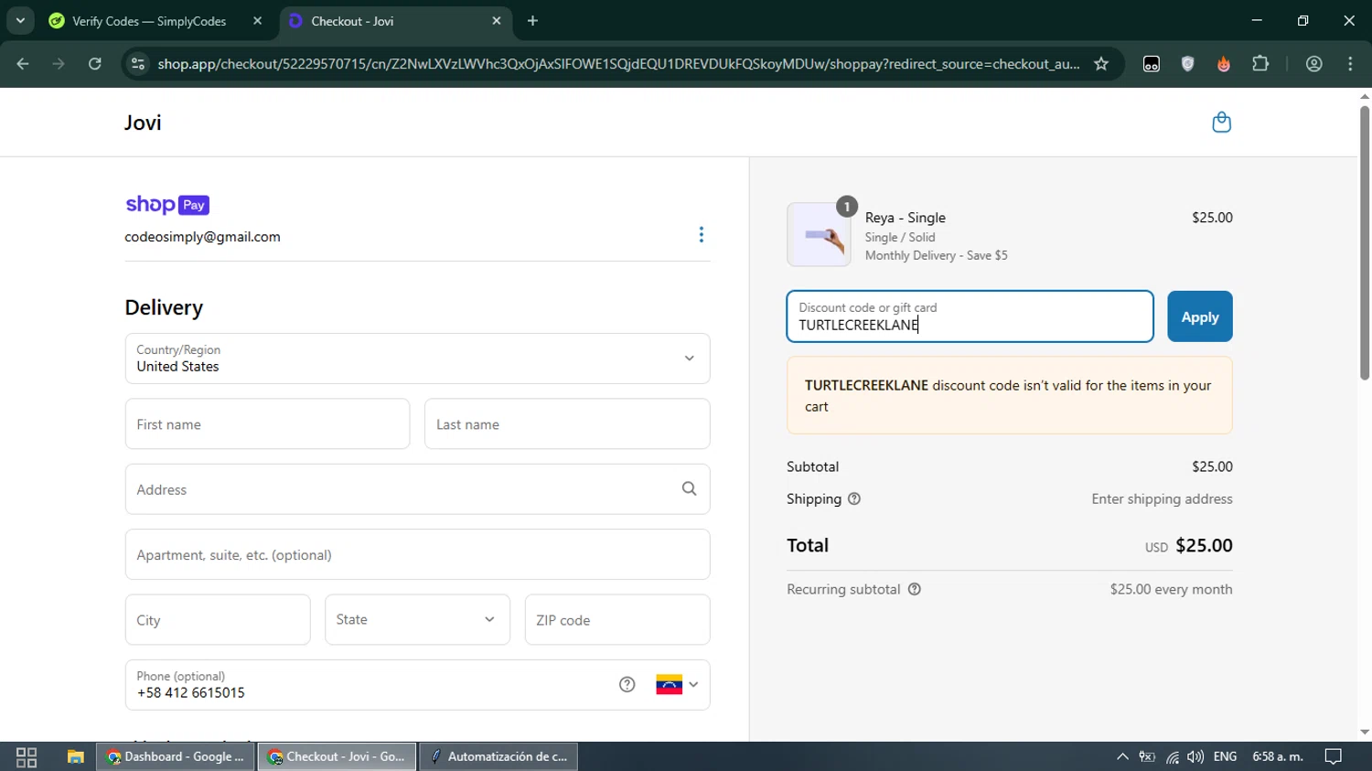
Task: Apply the discount code
Action: [x=1199, y=316]
